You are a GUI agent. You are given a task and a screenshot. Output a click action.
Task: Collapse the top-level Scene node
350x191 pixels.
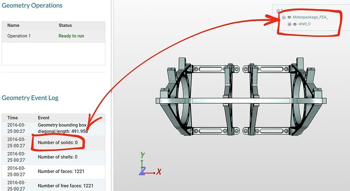pyautogui.click(x=278, y=11)
